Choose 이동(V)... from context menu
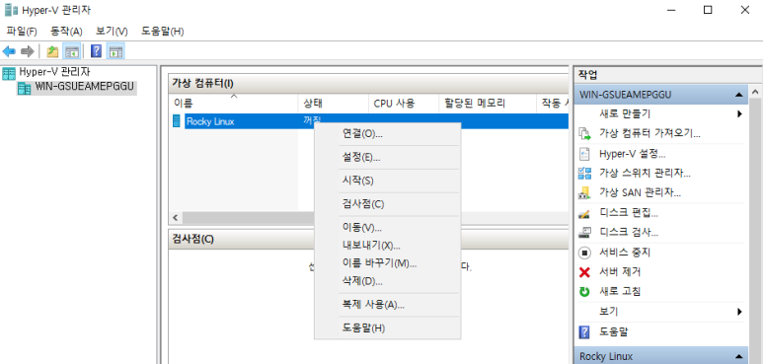Screen dimensions: 763x364 pyautogui.click(x=387, y=228)
